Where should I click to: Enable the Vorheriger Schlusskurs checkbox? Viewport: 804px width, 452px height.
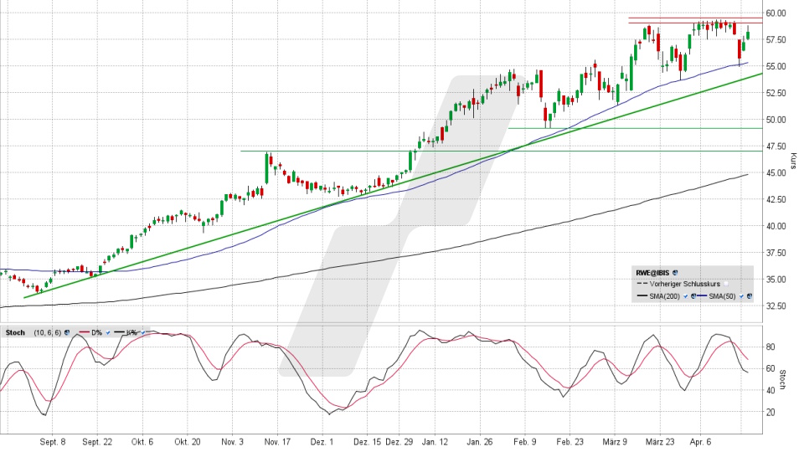726,284
